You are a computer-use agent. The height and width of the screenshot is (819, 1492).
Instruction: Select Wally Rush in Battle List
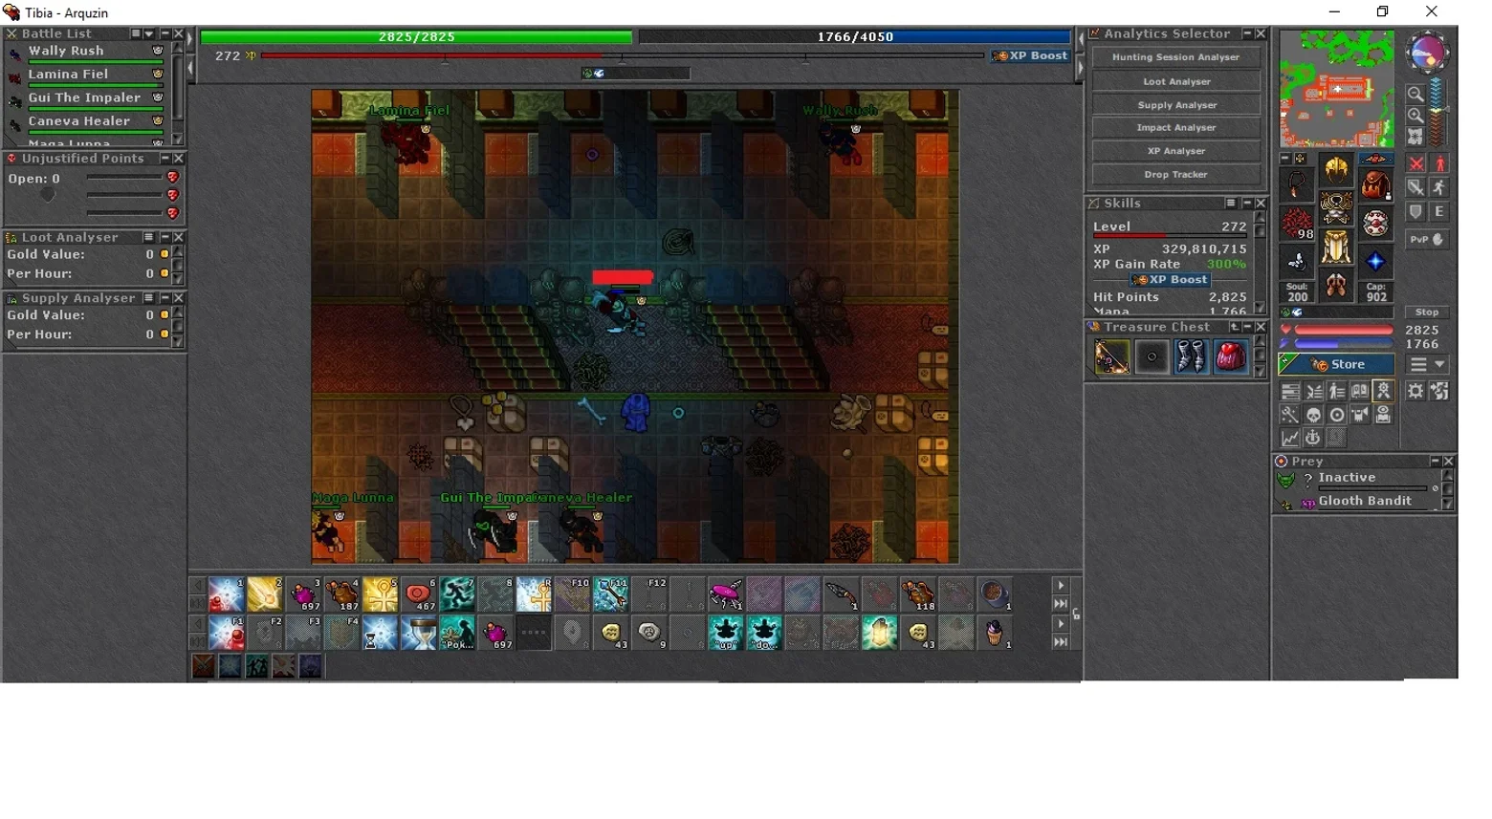point(87,54)
